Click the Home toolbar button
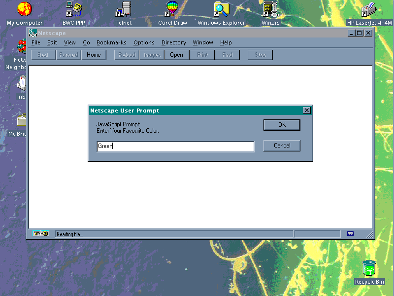 coord(94,55)
